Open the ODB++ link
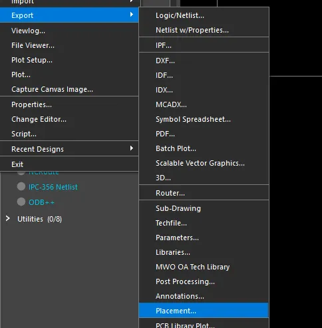 pos(41,202)
